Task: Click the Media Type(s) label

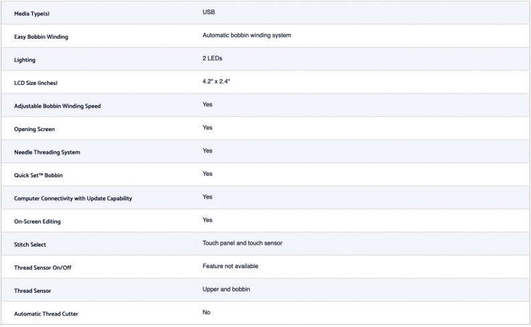Action: pos(31,13)
